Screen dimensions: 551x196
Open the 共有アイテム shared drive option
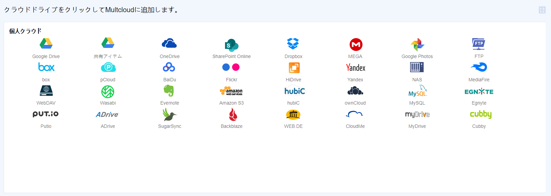coord(108,56)
